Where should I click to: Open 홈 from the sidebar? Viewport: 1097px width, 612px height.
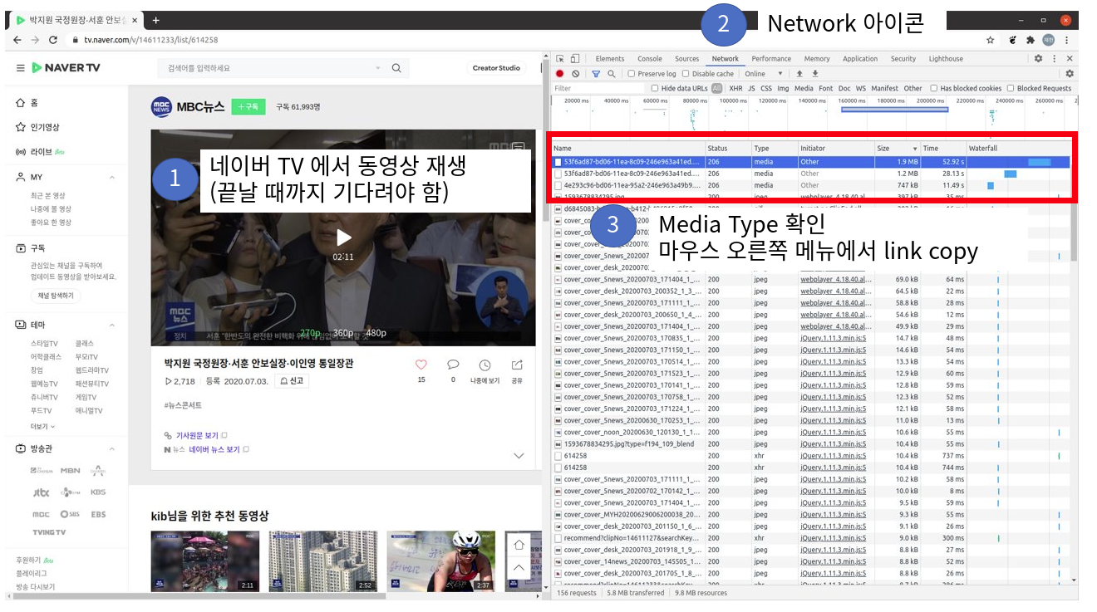(27, 103)
